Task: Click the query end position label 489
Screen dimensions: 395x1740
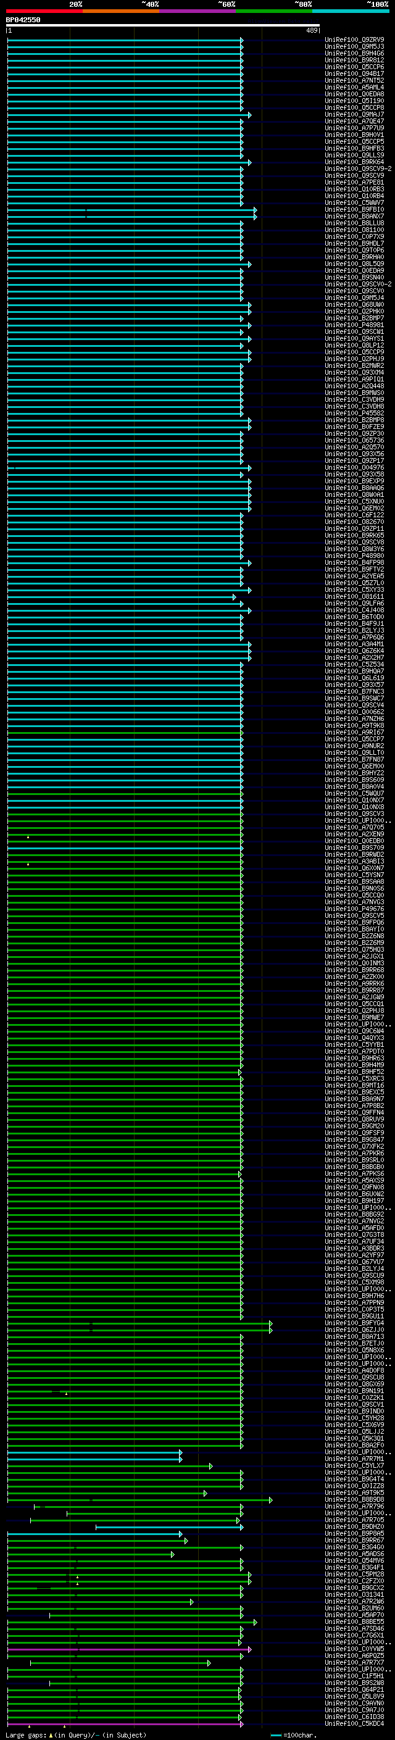Action: click(312, 31)
